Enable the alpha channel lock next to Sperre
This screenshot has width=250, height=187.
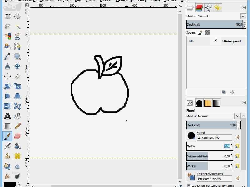point(207,32)
